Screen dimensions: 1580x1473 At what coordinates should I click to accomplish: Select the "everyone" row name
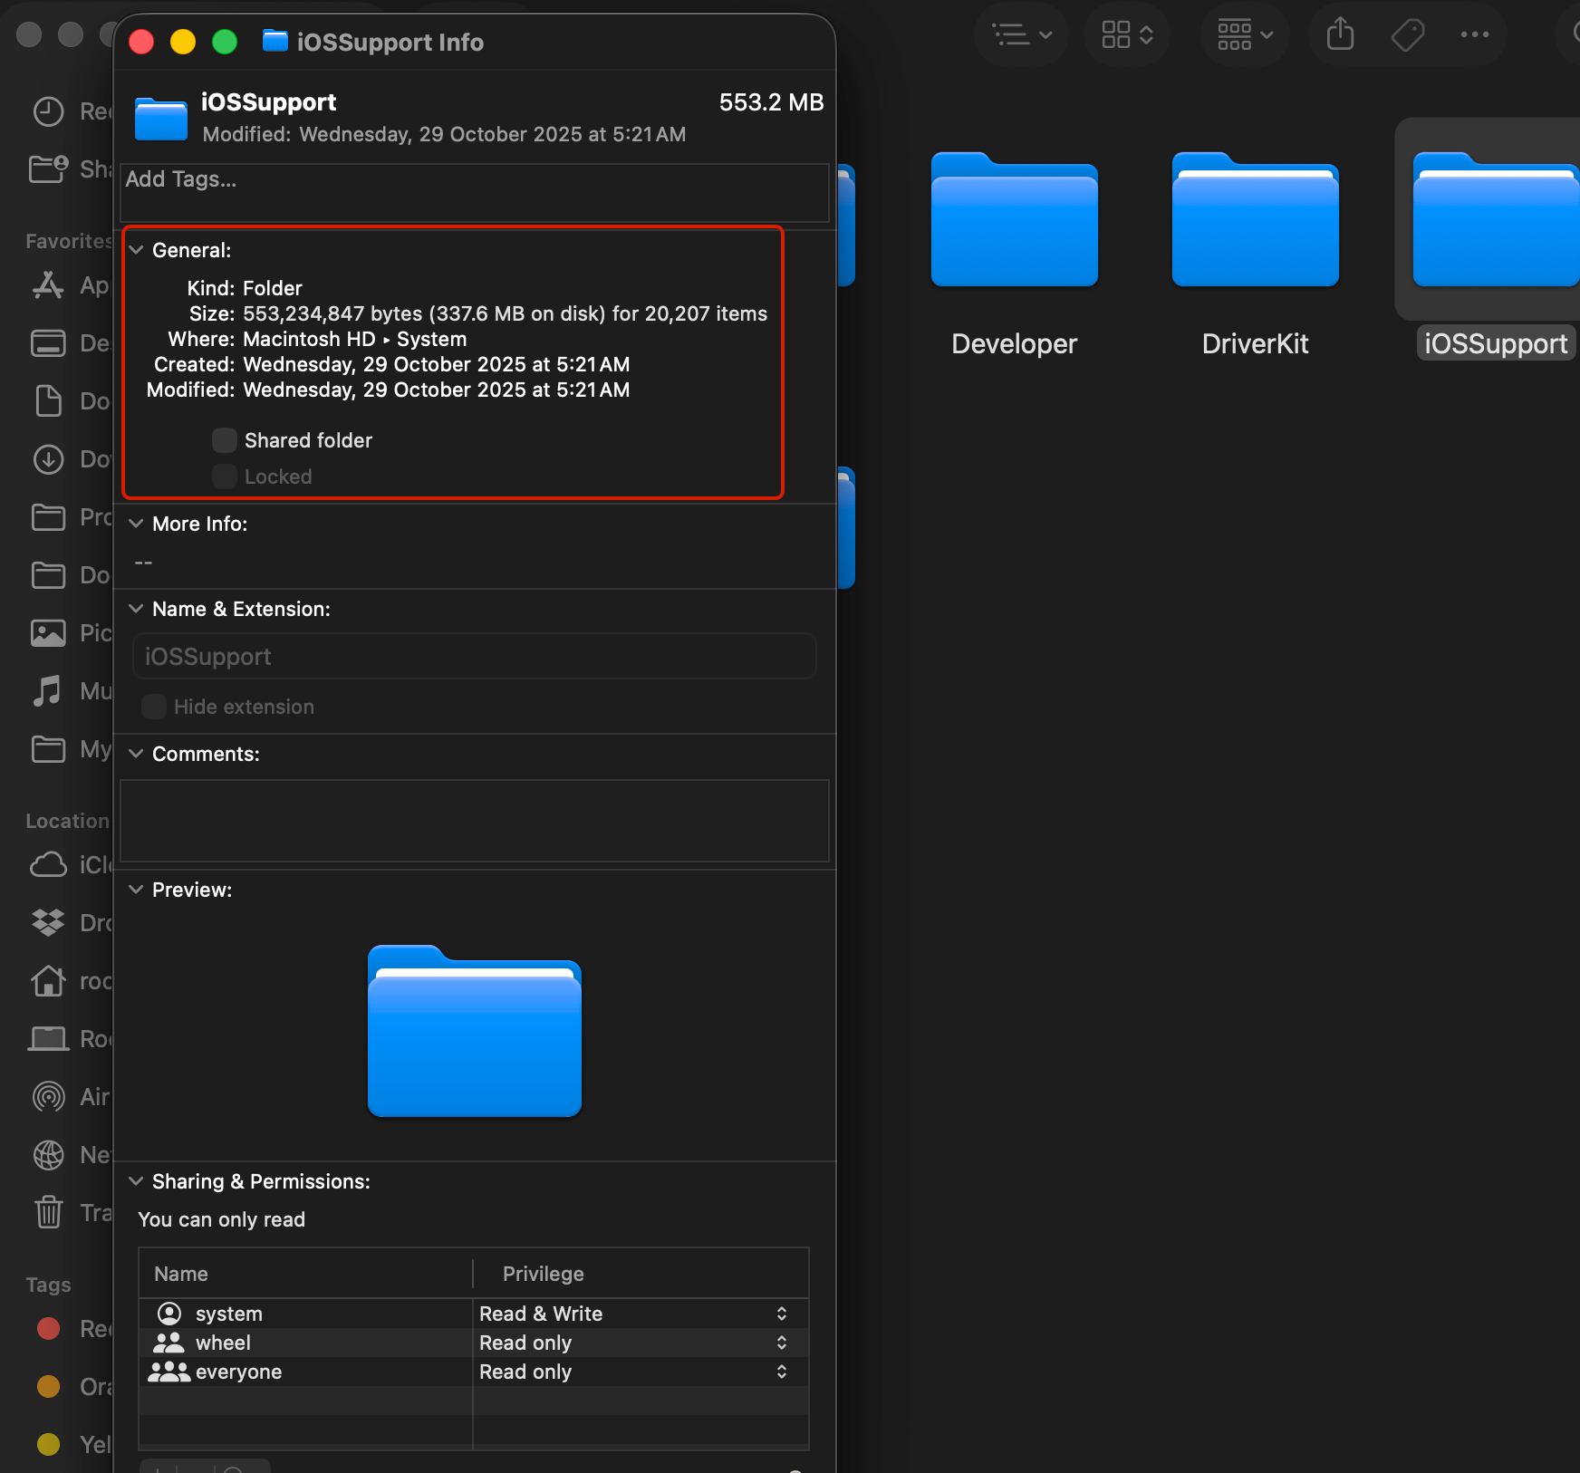(239, 1372)
